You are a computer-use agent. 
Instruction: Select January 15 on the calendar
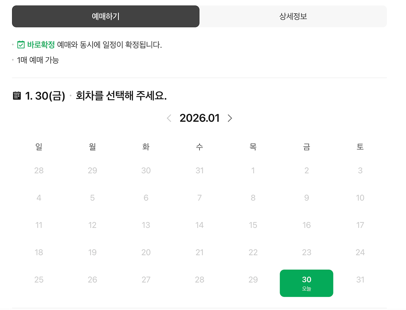253,225
